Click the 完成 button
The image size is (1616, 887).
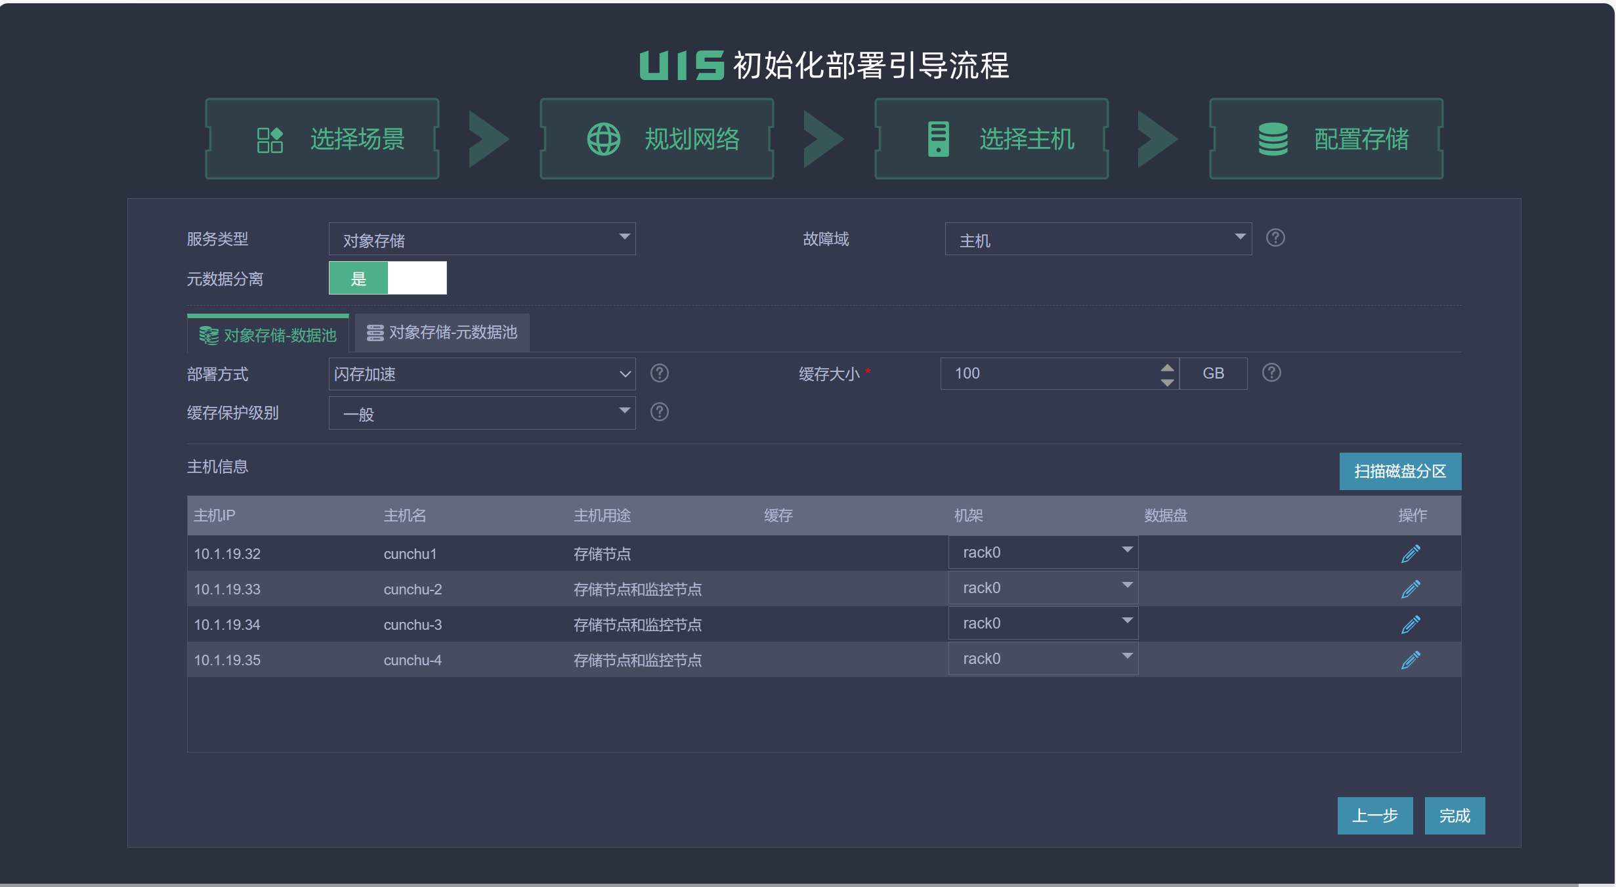[x=1454, y=815]
